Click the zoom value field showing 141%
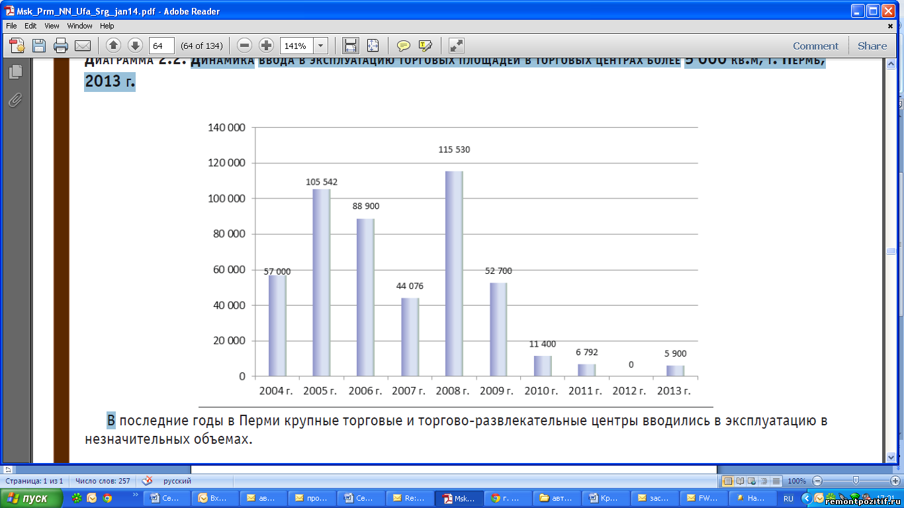This screenshot has height=508, width=904. 296,46
